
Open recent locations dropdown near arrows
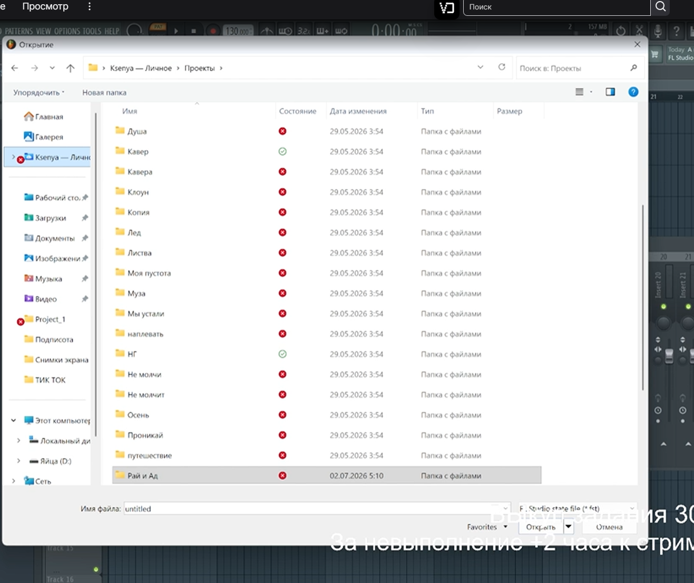[52, 68]
